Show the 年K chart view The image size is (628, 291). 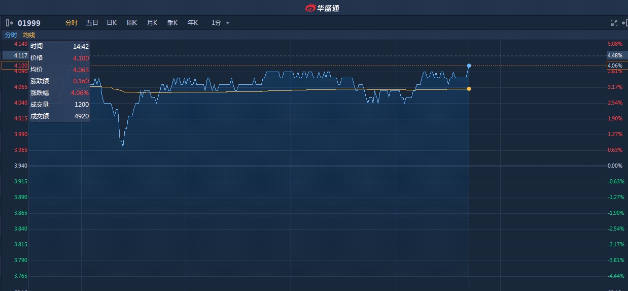(x=193, y=23)
